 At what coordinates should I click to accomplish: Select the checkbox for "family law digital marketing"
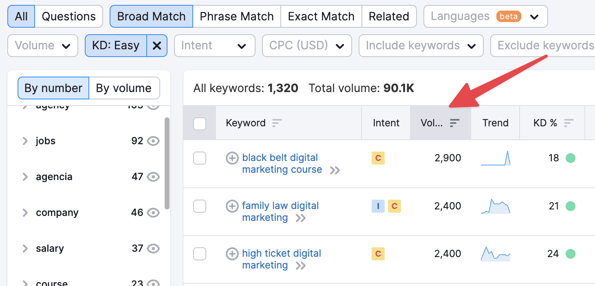[x=199, y=206]
